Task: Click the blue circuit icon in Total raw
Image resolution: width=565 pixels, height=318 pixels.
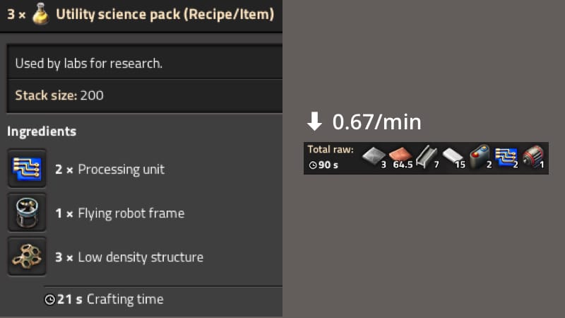Action: pyautogui.click(x=506, y=158)
